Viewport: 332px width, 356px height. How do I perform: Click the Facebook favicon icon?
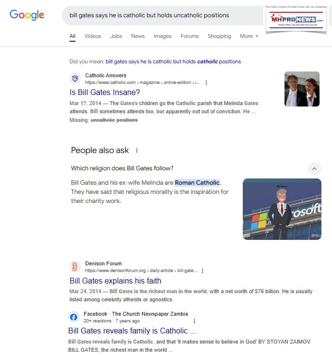point(73,317)
